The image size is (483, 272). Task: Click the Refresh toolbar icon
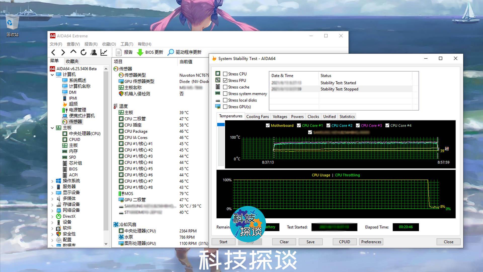84,52
